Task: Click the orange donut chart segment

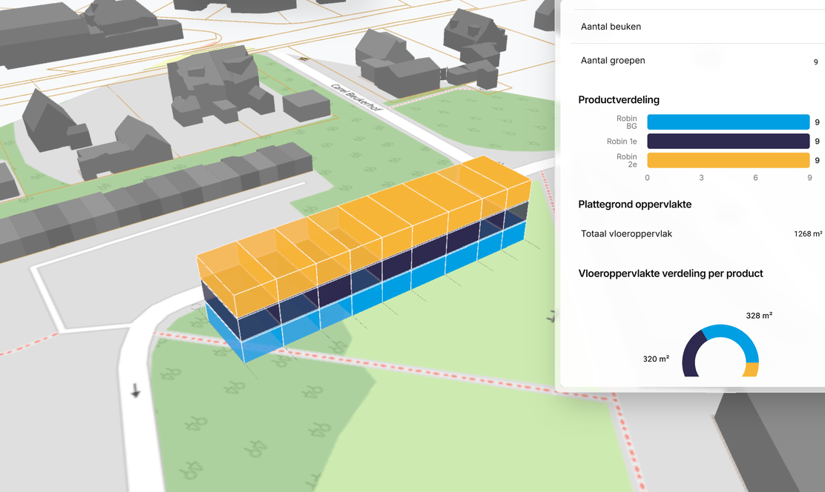Action: (x=751, y=370)
